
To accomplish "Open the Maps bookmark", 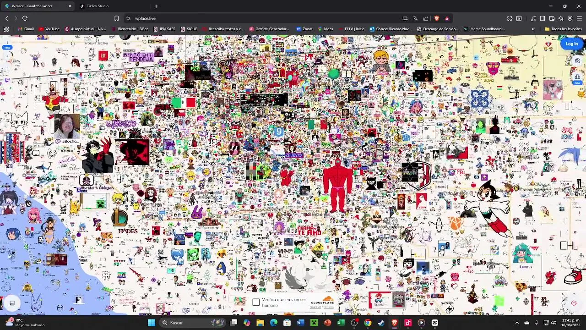I will tap(326, 29).
